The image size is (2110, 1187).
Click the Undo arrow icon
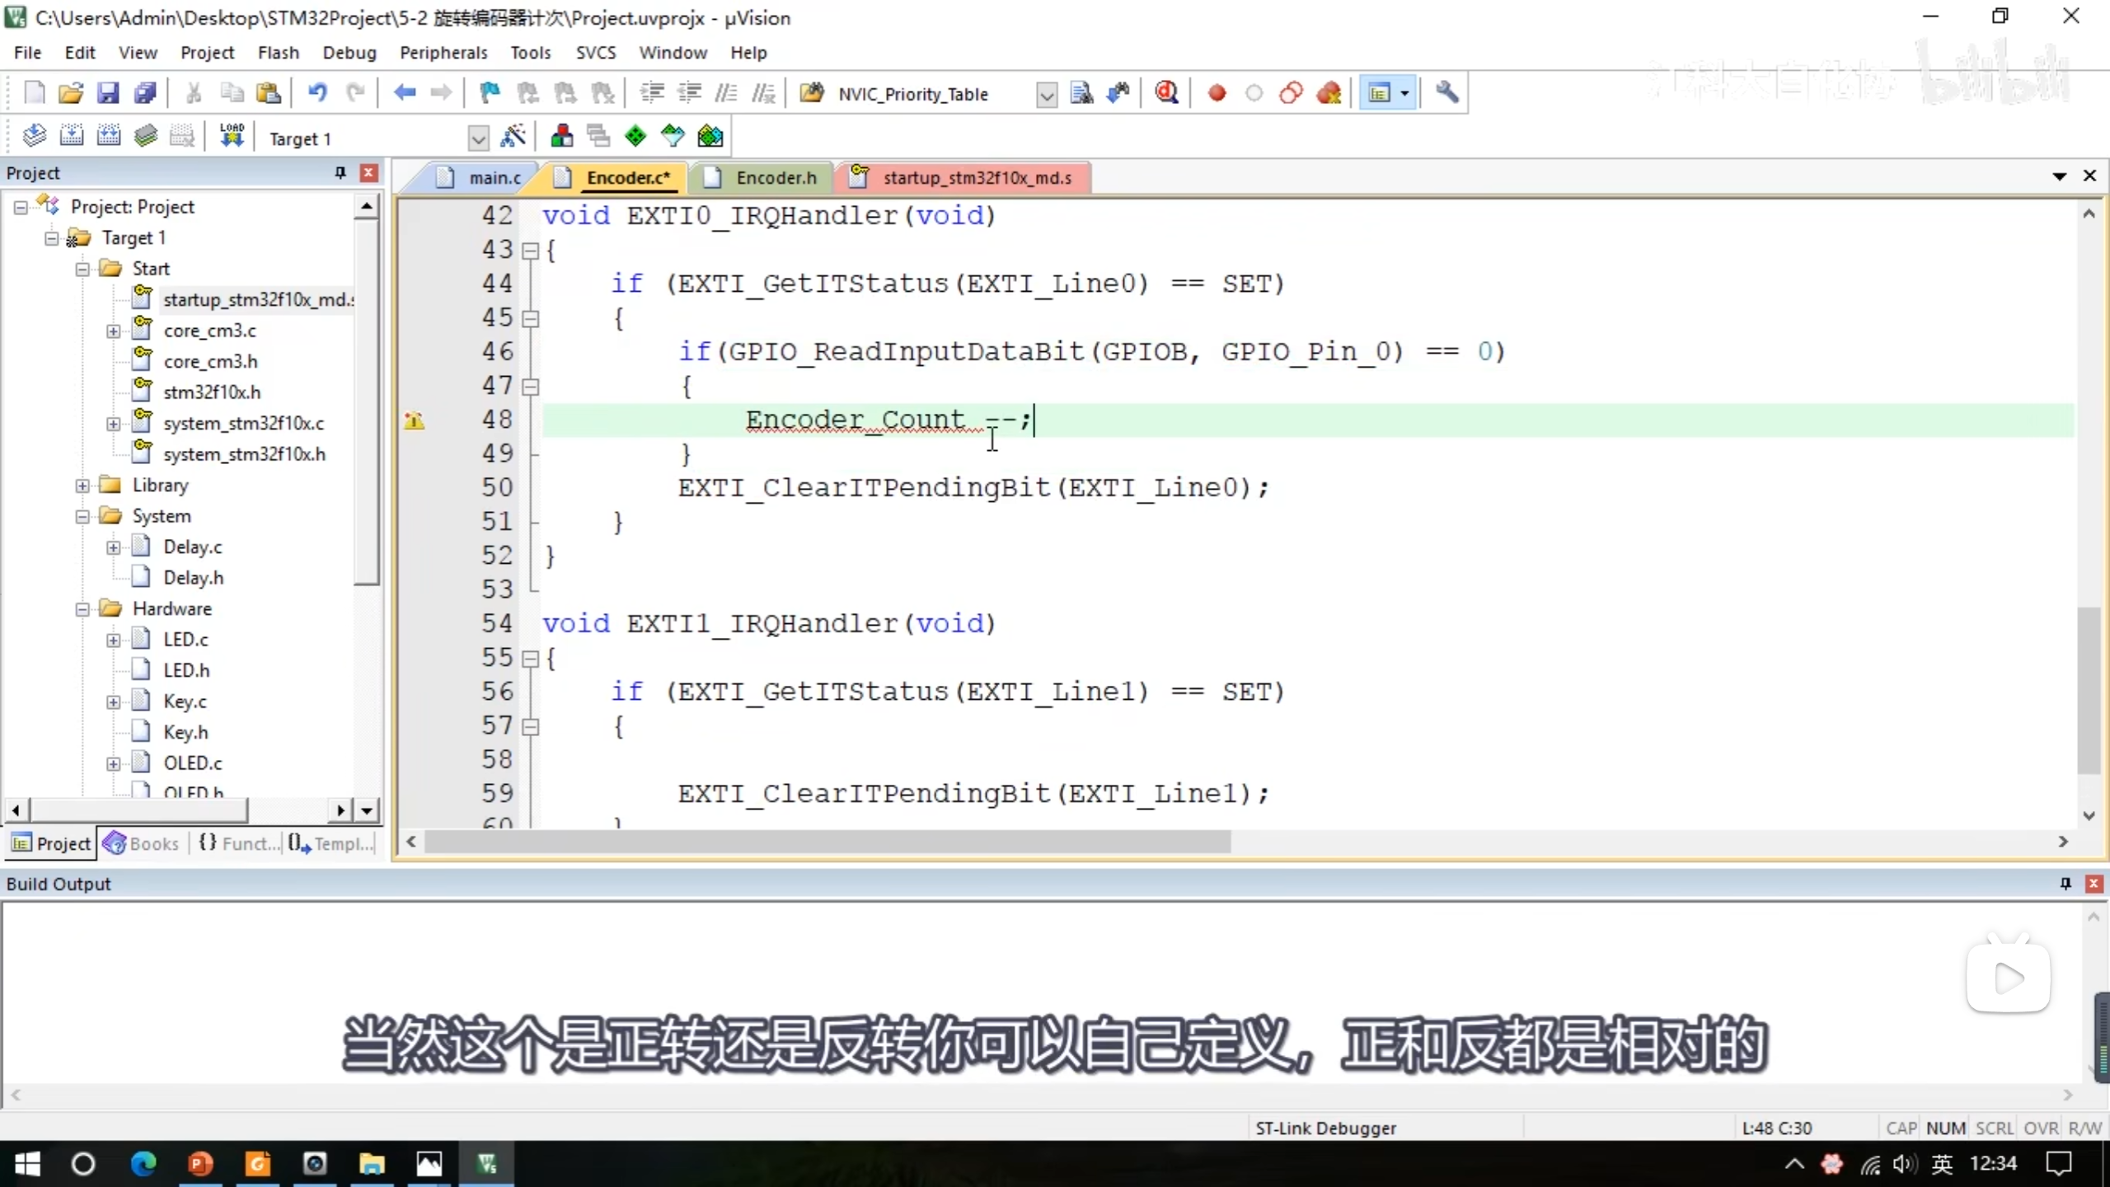coord(317,93)
